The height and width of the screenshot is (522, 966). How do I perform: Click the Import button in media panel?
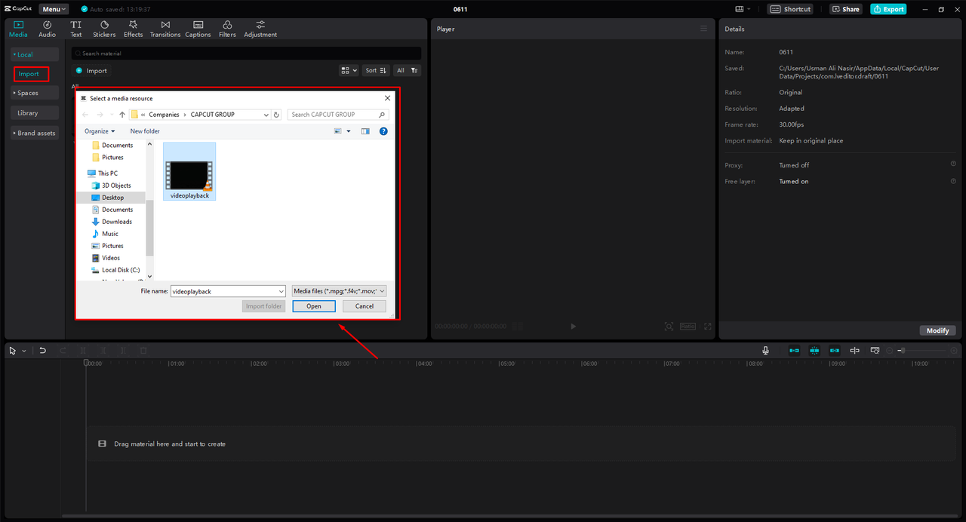click(91, 71)
